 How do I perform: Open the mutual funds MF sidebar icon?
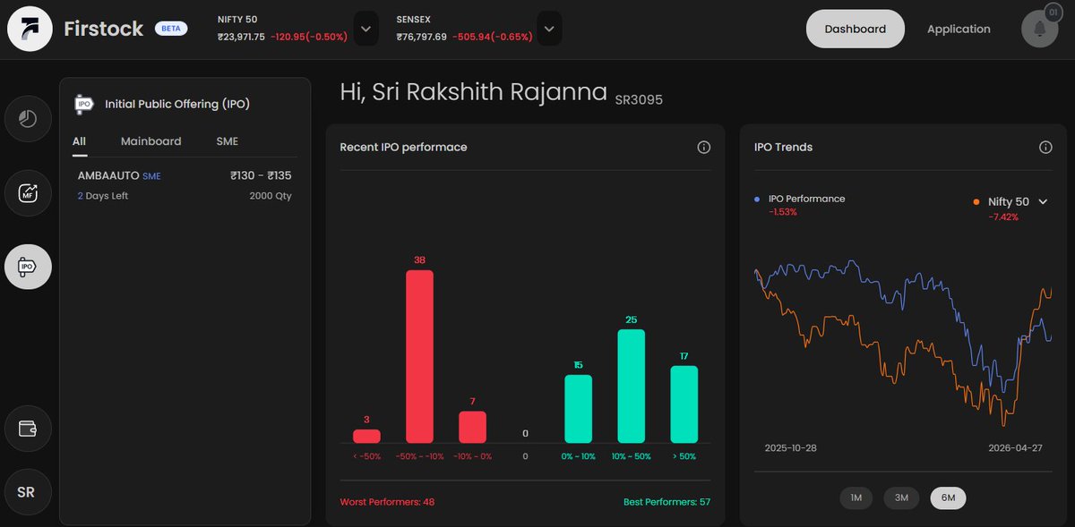[x=28, y=192]
